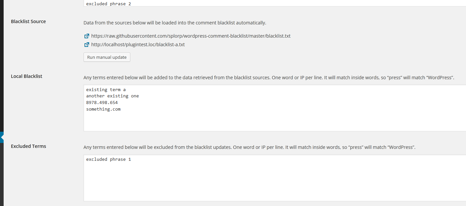Image resolution: width=466 pixels, height=206 pixels.
Task: Open the raw.githubusercontent.com blacklist.txt link
Action: click(x=191, y=36)
